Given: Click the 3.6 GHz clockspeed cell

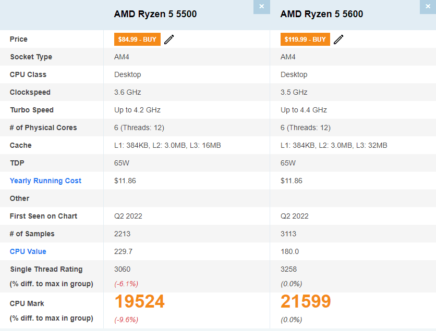Looking at the screenshot, I should point(128,92).
